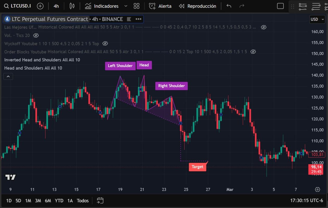
Task: Collapse the indicator legend list
Action: (x=8, y=76)
